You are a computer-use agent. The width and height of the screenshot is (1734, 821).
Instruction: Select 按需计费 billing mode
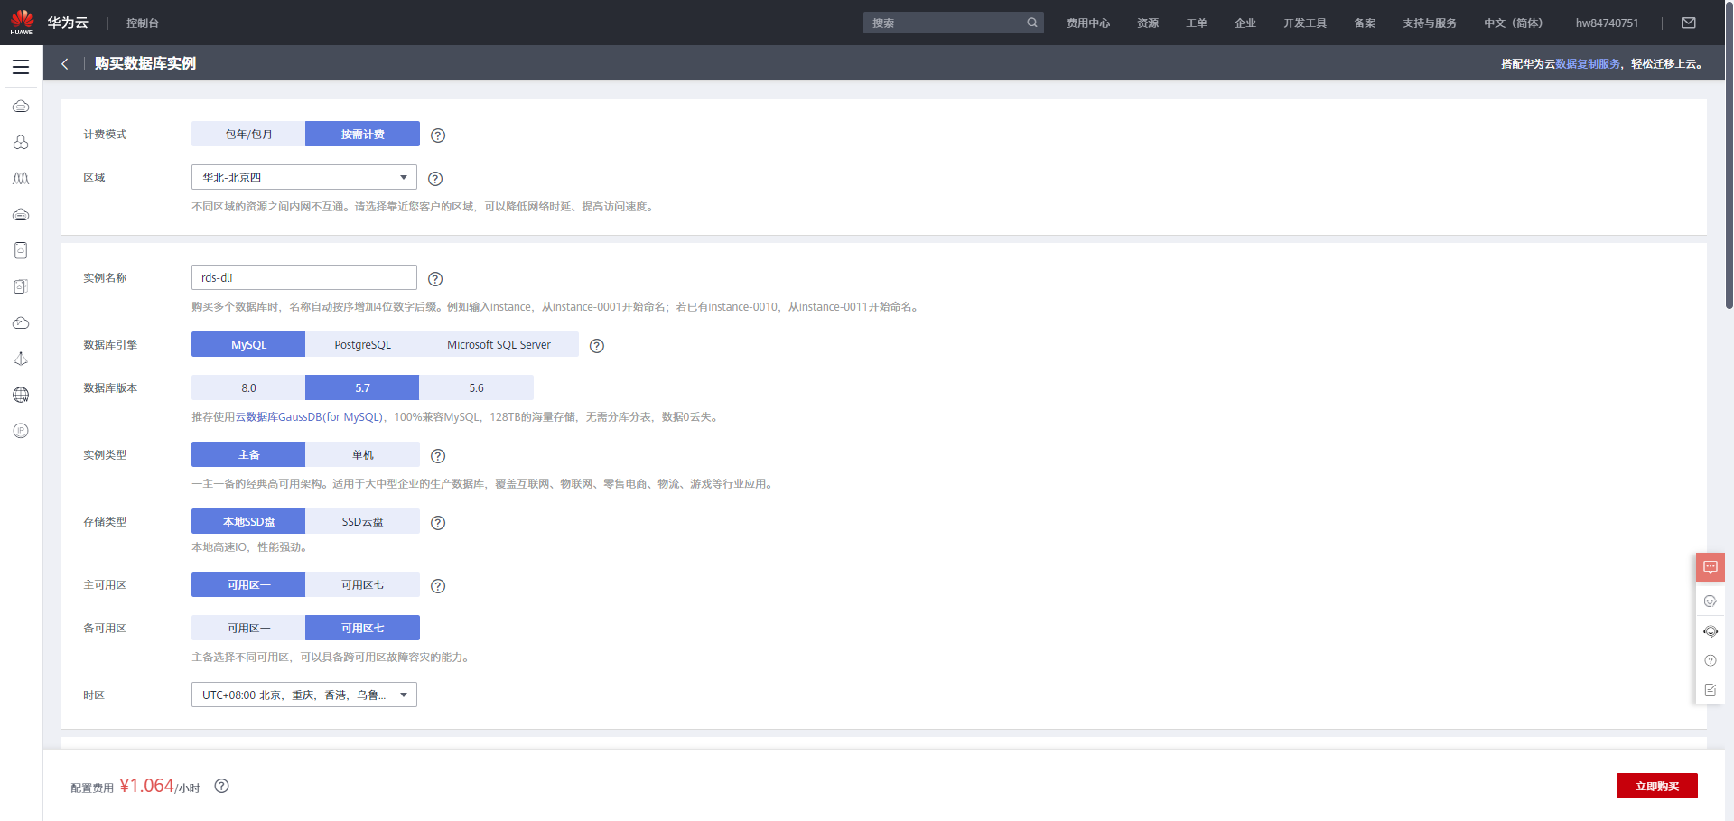pyautogui.click(x=362, y=134)
